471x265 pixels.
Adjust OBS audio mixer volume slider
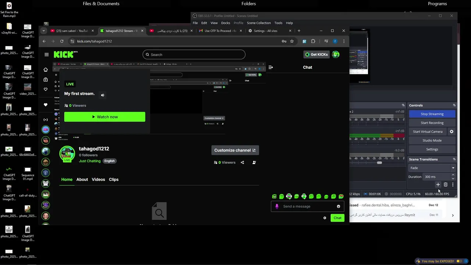(379, 163)
